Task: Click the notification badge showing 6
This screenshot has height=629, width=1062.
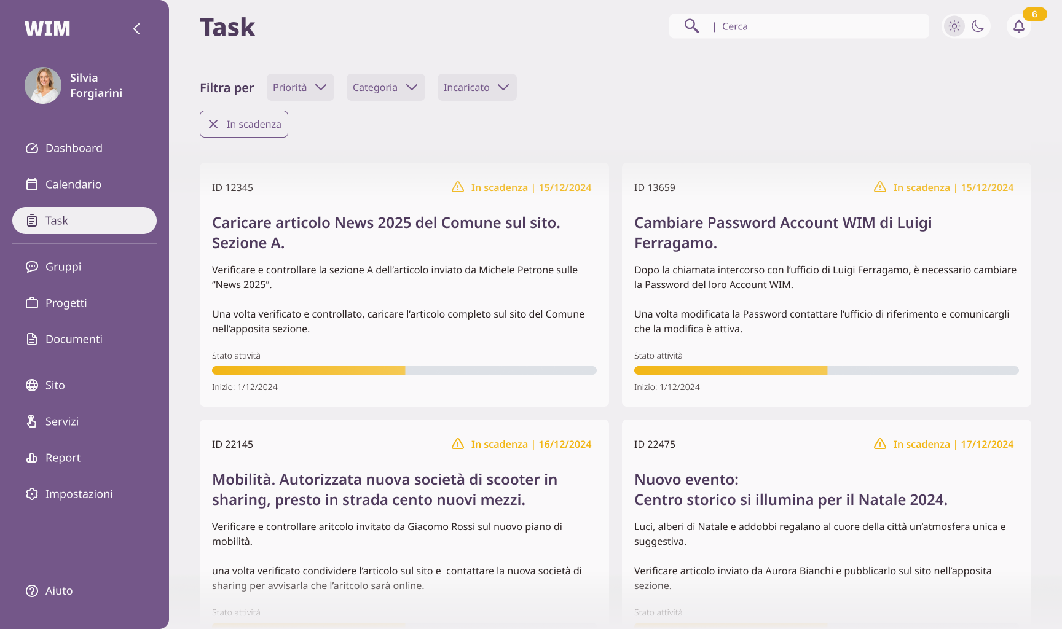Action: [1034, 14]
